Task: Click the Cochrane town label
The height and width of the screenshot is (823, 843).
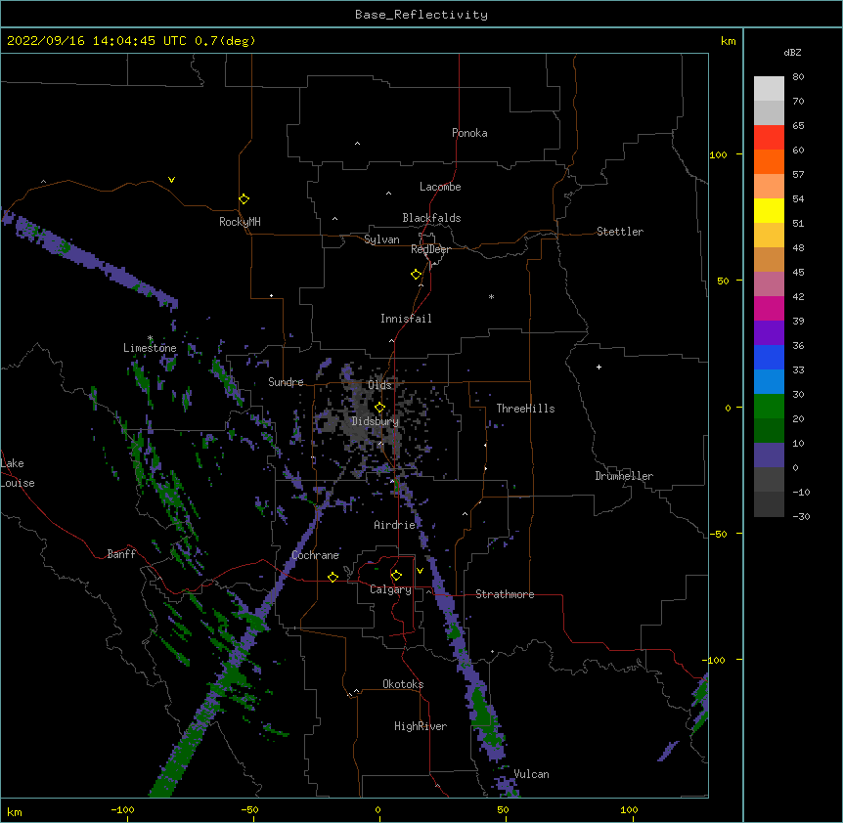Action: 315,555
